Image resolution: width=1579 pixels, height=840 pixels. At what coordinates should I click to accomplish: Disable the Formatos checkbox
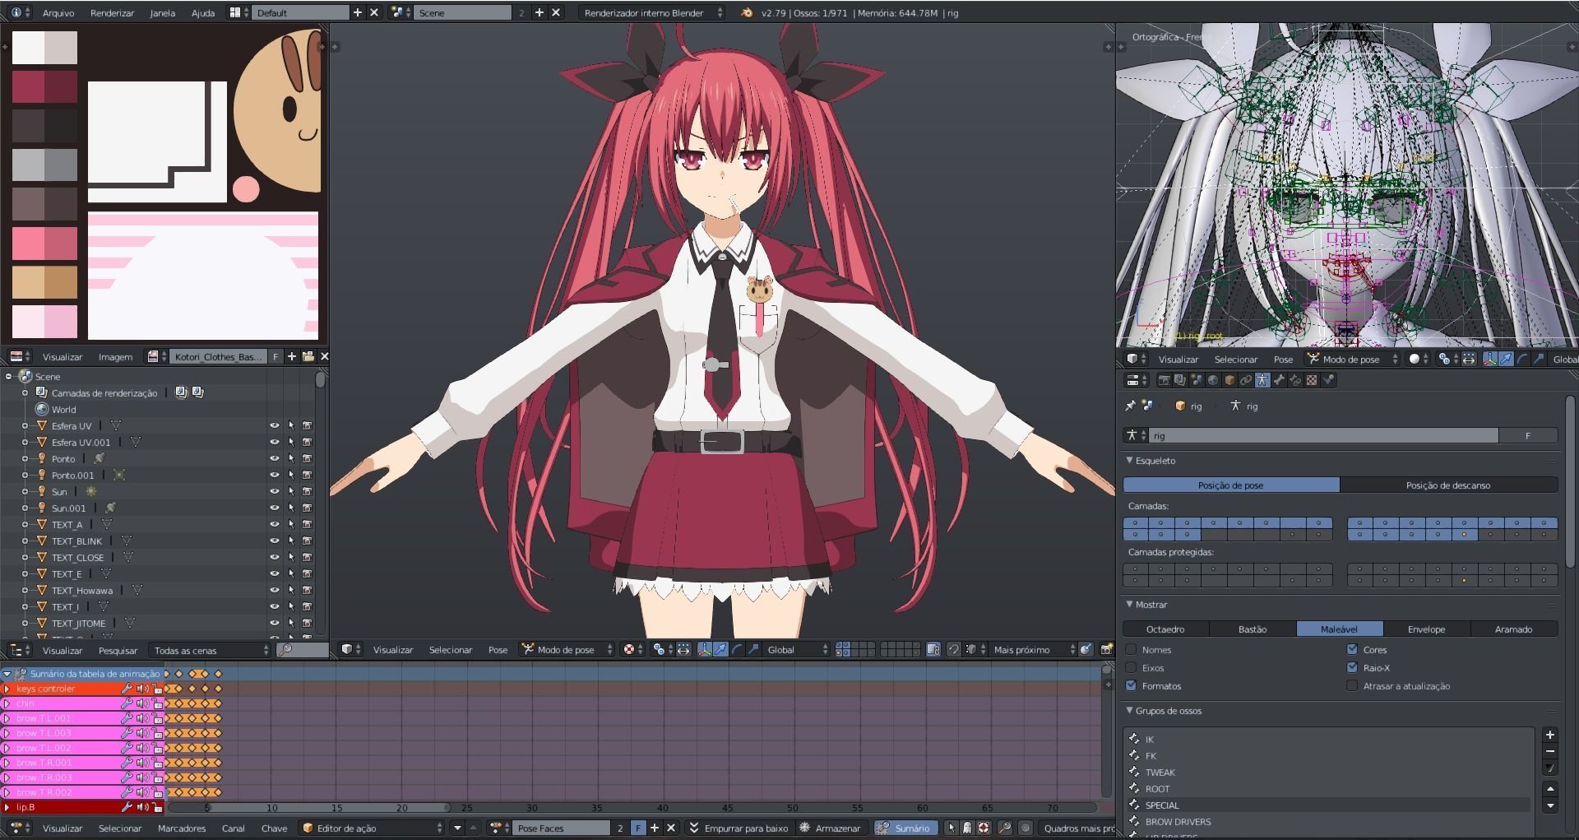[x=1131, y=685]
